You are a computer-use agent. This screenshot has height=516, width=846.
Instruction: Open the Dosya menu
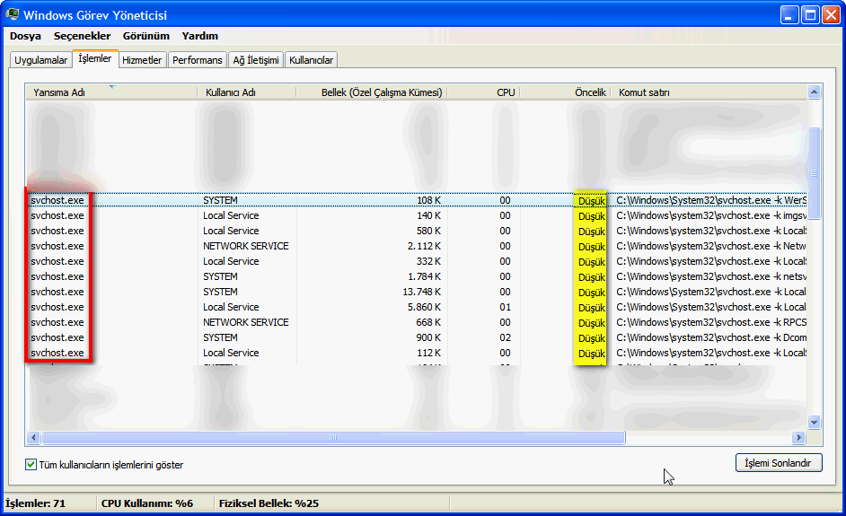click(25, 36)
